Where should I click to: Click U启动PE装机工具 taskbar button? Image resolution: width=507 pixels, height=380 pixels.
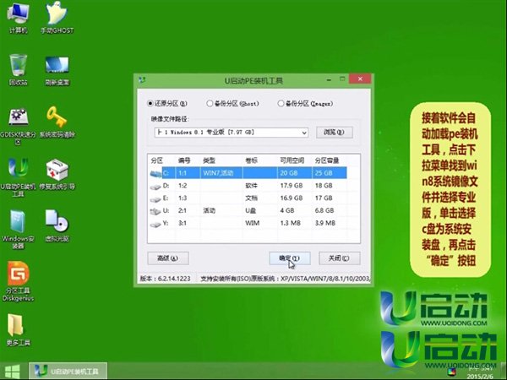pos(68,371)
